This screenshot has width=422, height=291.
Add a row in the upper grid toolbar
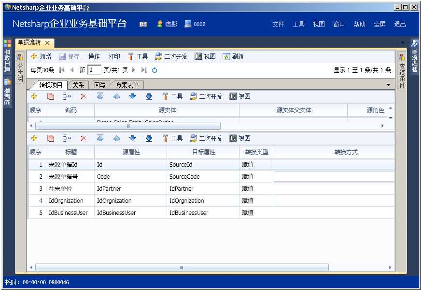click(x=34, y=96)
